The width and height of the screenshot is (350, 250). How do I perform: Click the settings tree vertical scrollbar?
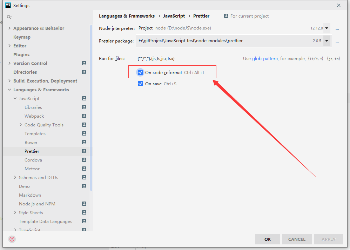point(91,108)
